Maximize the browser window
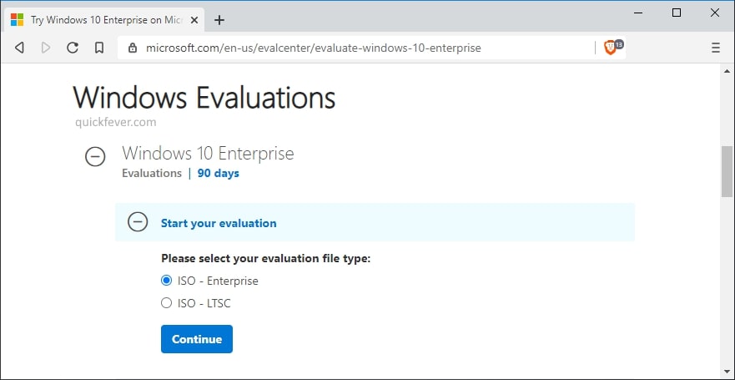The width and height of the screenshot is (735, 380). tap(677, 13)
